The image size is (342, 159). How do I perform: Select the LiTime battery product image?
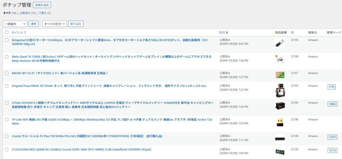[280, 106]
